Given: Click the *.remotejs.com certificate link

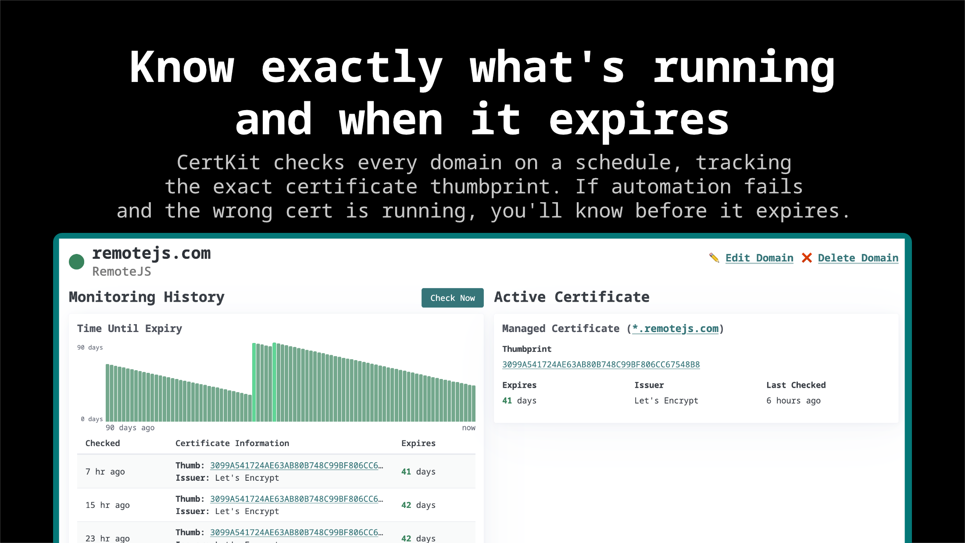Looking at the screenshot, I should [675, 329].
